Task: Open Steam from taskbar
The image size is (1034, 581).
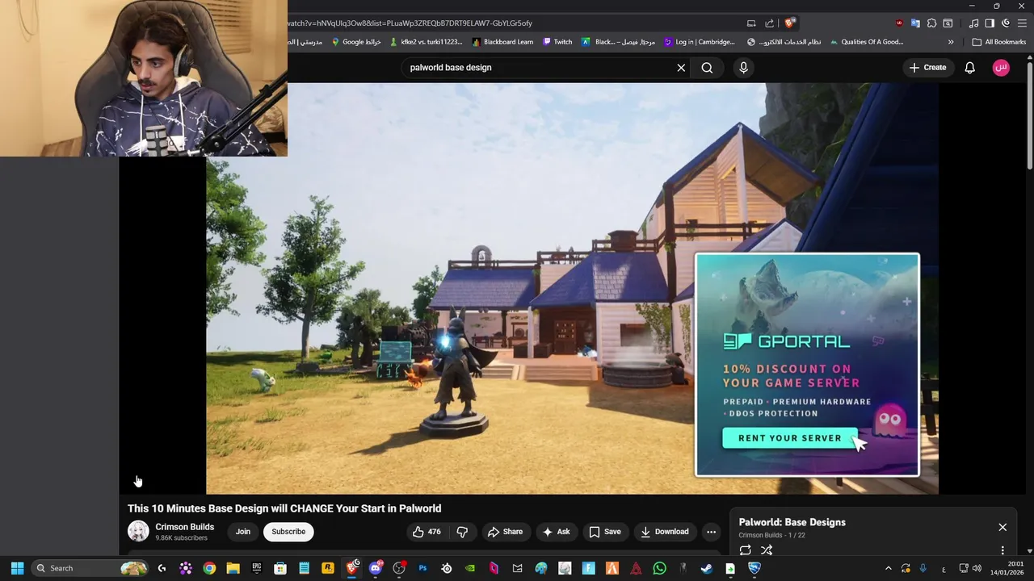Action: tap(707, 568)
